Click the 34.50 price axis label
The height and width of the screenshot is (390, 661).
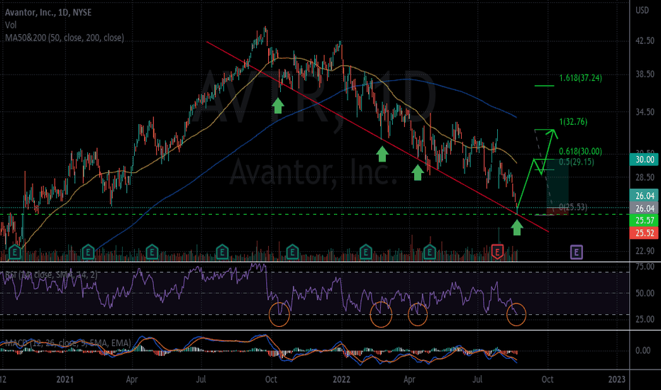[645, 112]
